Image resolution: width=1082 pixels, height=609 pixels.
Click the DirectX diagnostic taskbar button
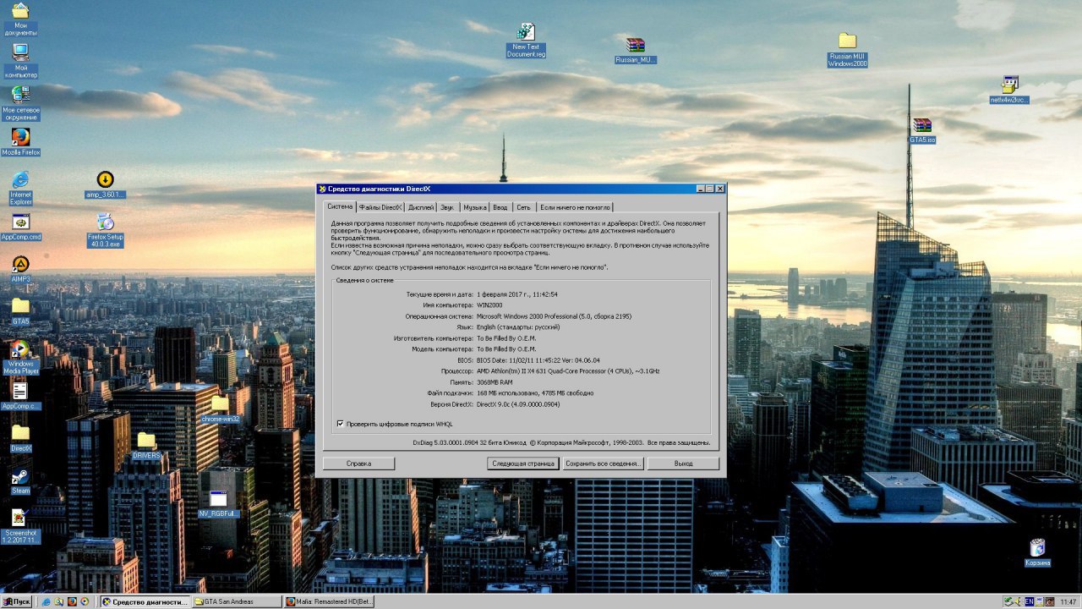point(146,601)
